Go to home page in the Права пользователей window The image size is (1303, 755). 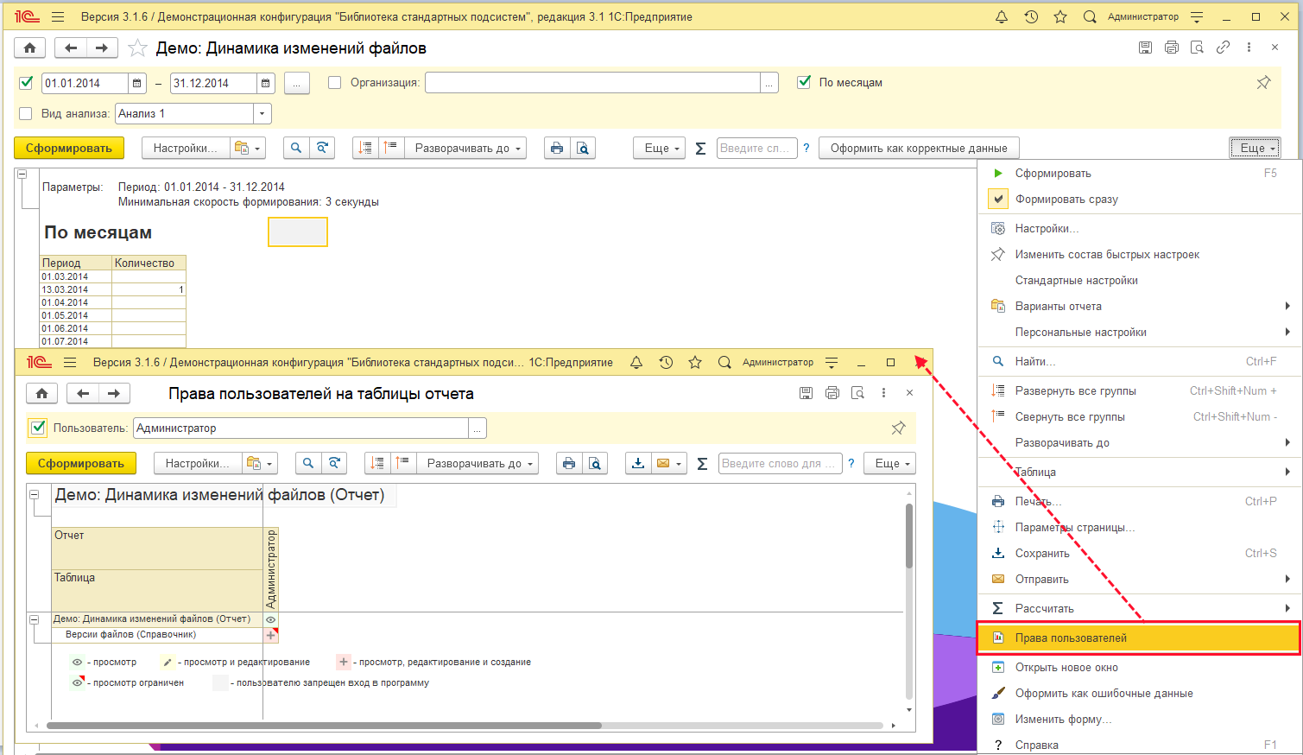click(41, 393)
